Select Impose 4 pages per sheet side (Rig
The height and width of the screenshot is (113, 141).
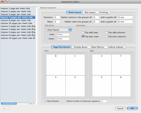coord(18,32)
